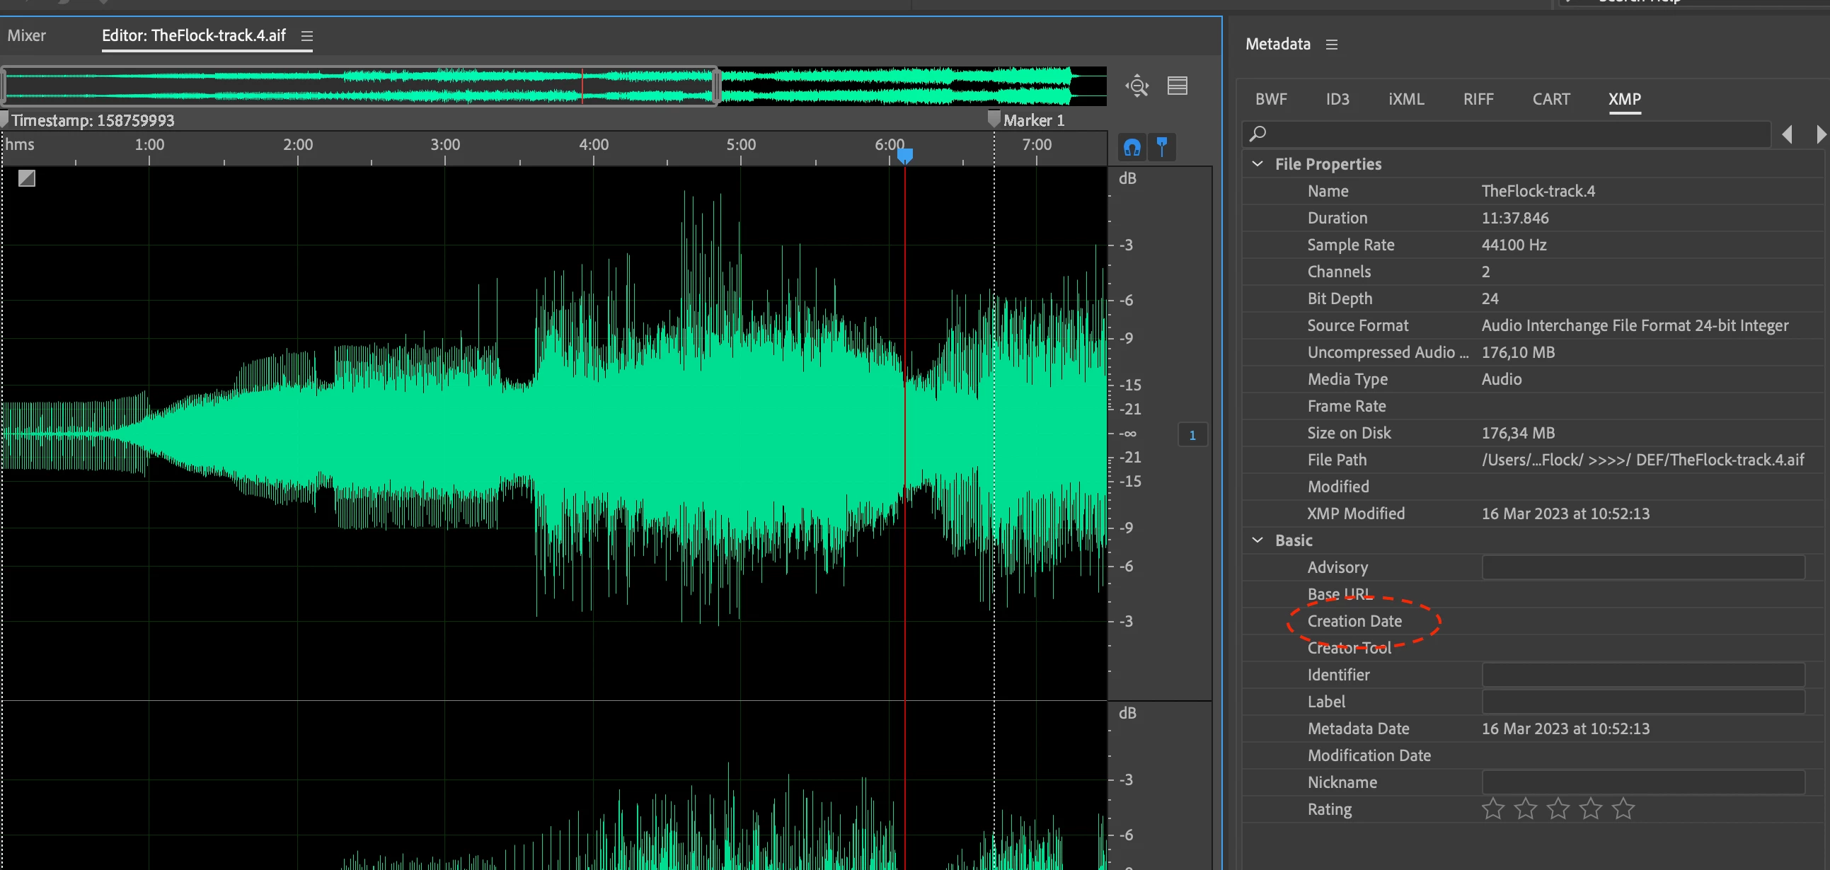Click the Marker 1 flag on timeline

[x=994, y=119]
